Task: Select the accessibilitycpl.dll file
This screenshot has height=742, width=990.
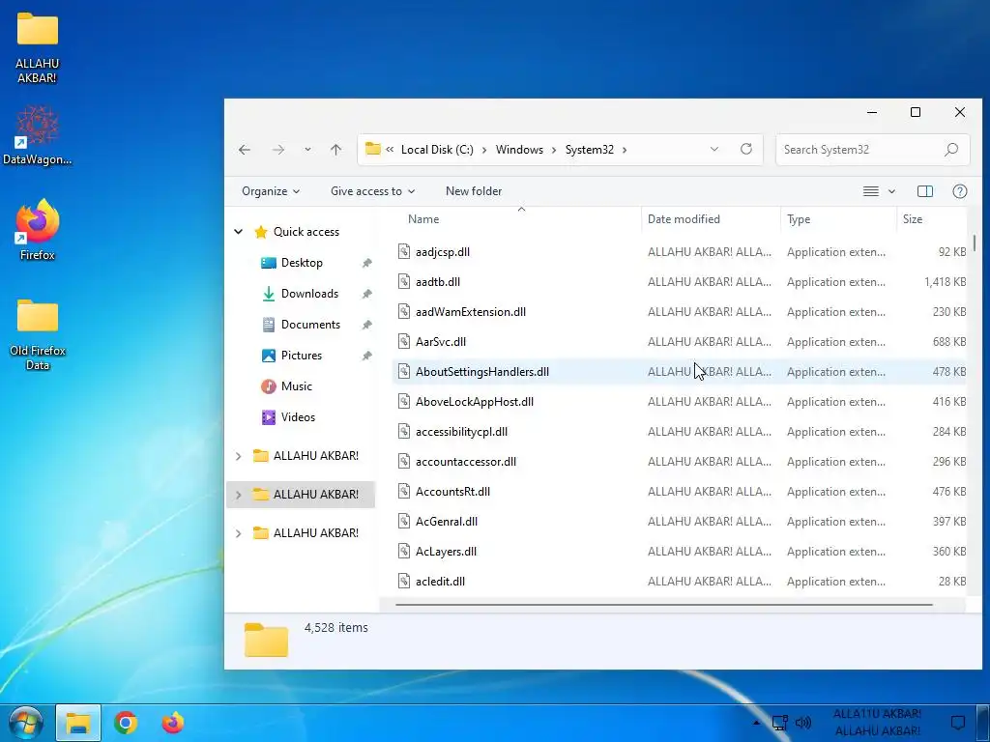Action: [x=461, y=432]
